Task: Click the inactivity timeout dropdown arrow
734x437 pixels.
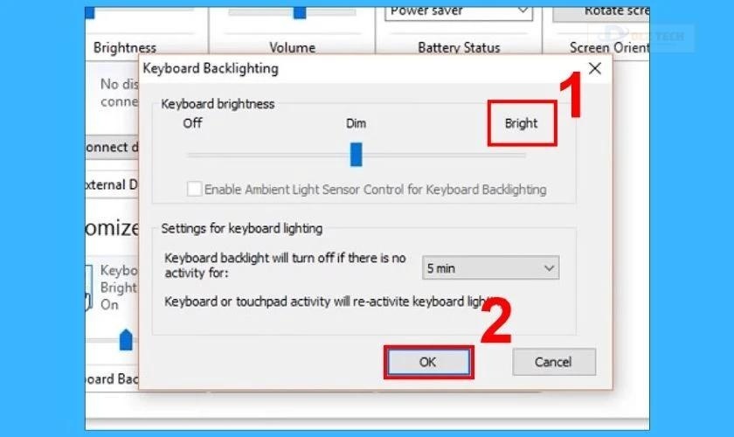Action: (549, 268)
